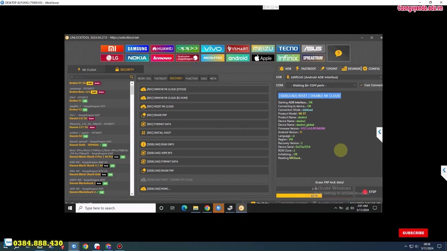
Task: Pick the Vivo brand logo
Action: click(x=213, y=49)
